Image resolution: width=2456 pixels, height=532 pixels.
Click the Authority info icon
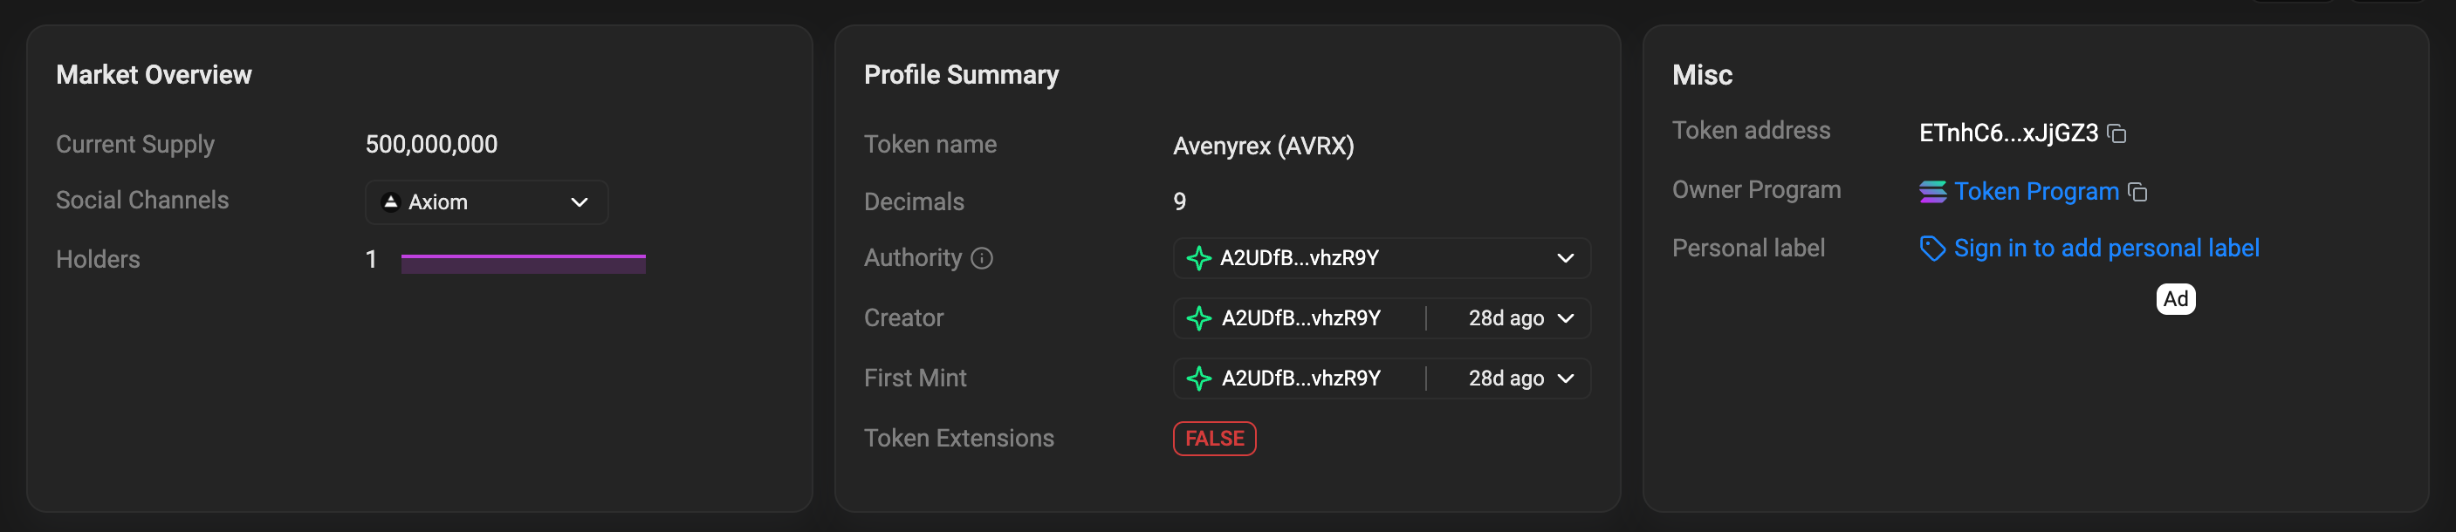point(982,258)
